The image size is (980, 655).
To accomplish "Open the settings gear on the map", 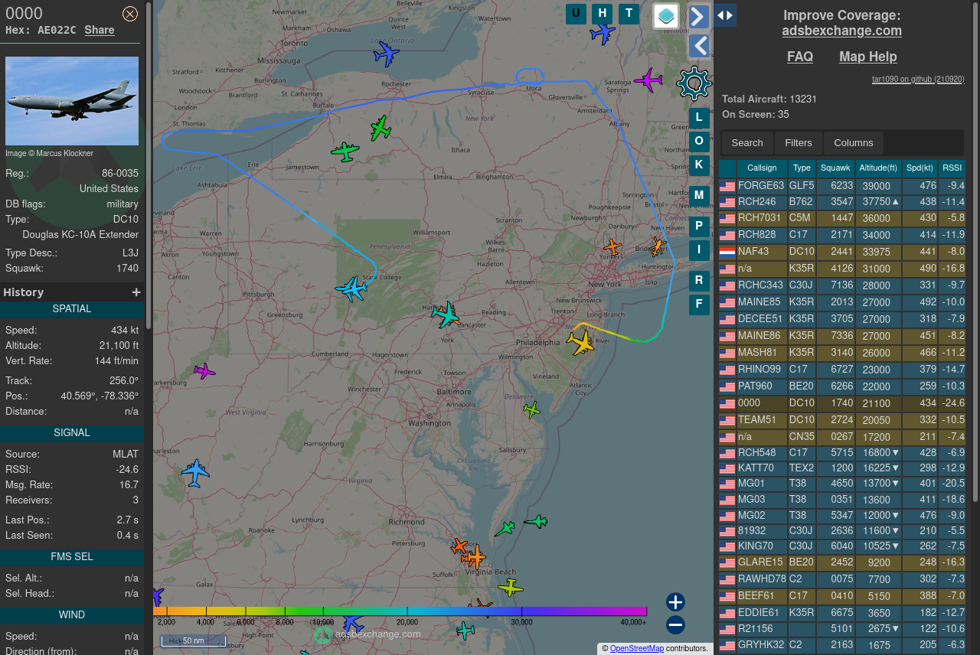I will 694,83.
